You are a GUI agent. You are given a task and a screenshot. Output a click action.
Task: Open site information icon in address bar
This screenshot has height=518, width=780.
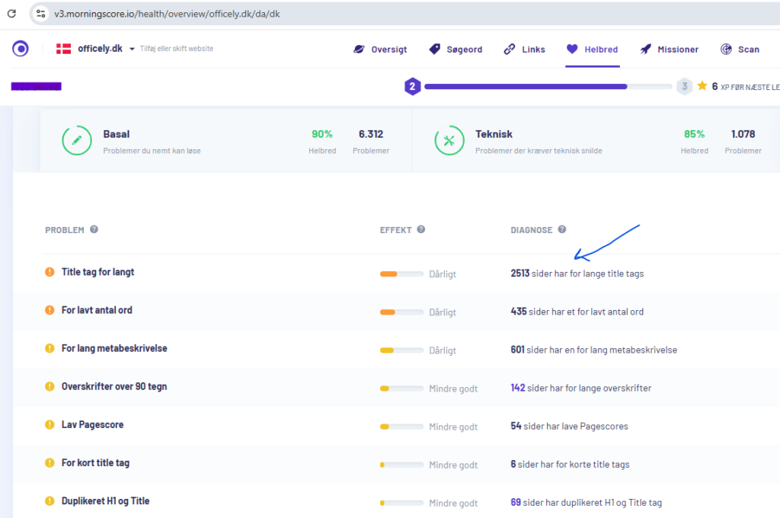click(x=41, y=14)
